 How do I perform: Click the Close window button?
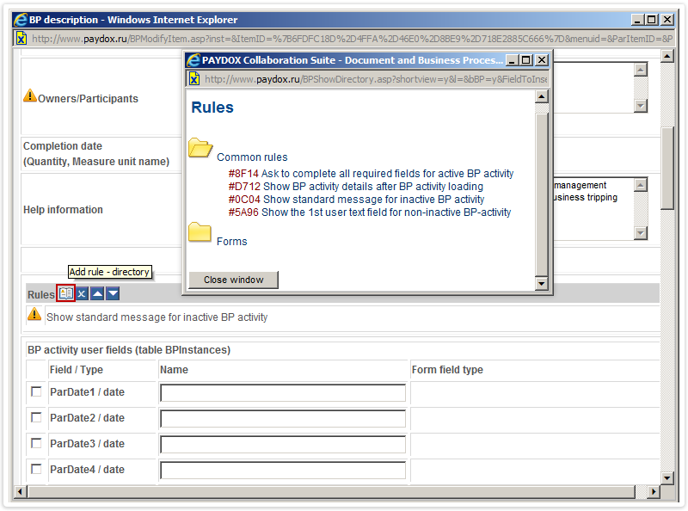tap(233, 280)
